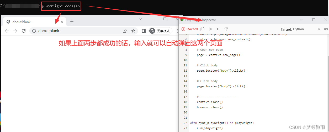Click the Step over icon
This screenshot has width=329, height=132.
click(226, 29)
